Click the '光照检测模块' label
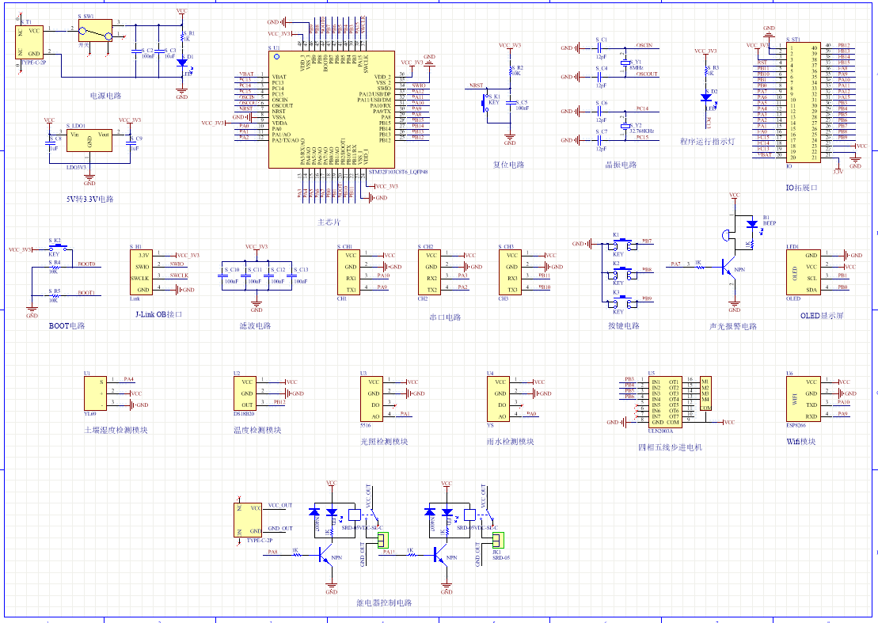The image size is (878, 623). [384, 442]
